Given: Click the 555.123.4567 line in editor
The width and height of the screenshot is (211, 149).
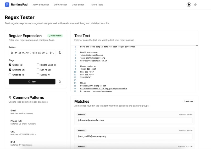Looking at the screenshot, I should pyautogui.click(x=87, y=75).
